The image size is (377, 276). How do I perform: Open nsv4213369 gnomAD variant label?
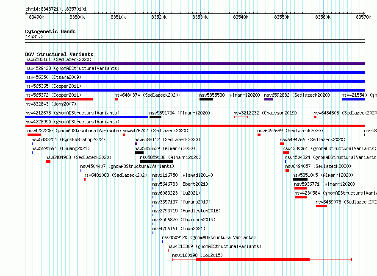(x=214, y=246)
